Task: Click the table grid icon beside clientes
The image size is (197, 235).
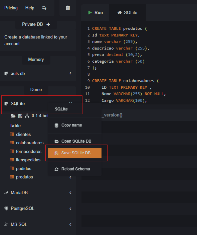Action: click(x=12, y=134)
